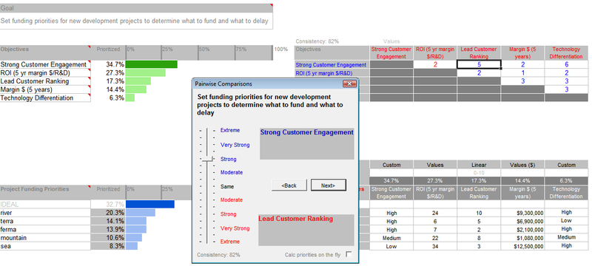Select the blue 'Very Strong' rating label
Image resolution: width=592 pixels, height=266 pixels.
[x=235, y=145]
